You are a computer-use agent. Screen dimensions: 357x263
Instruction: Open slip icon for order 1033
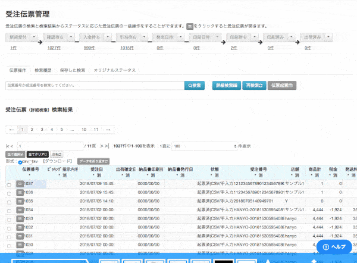[20, 218]
